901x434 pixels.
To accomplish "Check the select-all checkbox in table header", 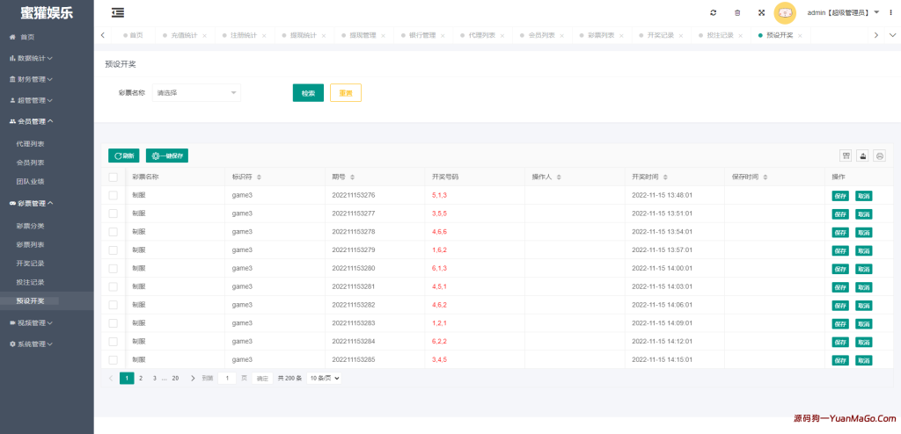I will [x=113, y=177].
